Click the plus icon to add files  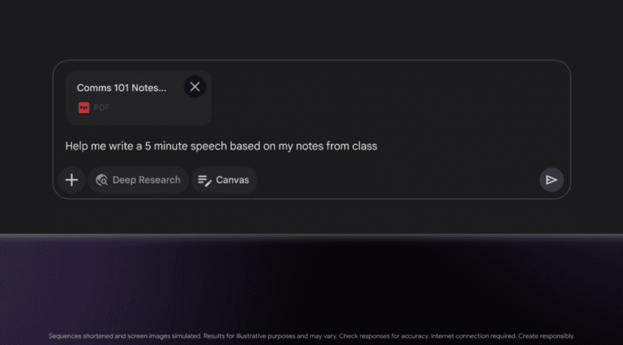[x=72, y=180]
